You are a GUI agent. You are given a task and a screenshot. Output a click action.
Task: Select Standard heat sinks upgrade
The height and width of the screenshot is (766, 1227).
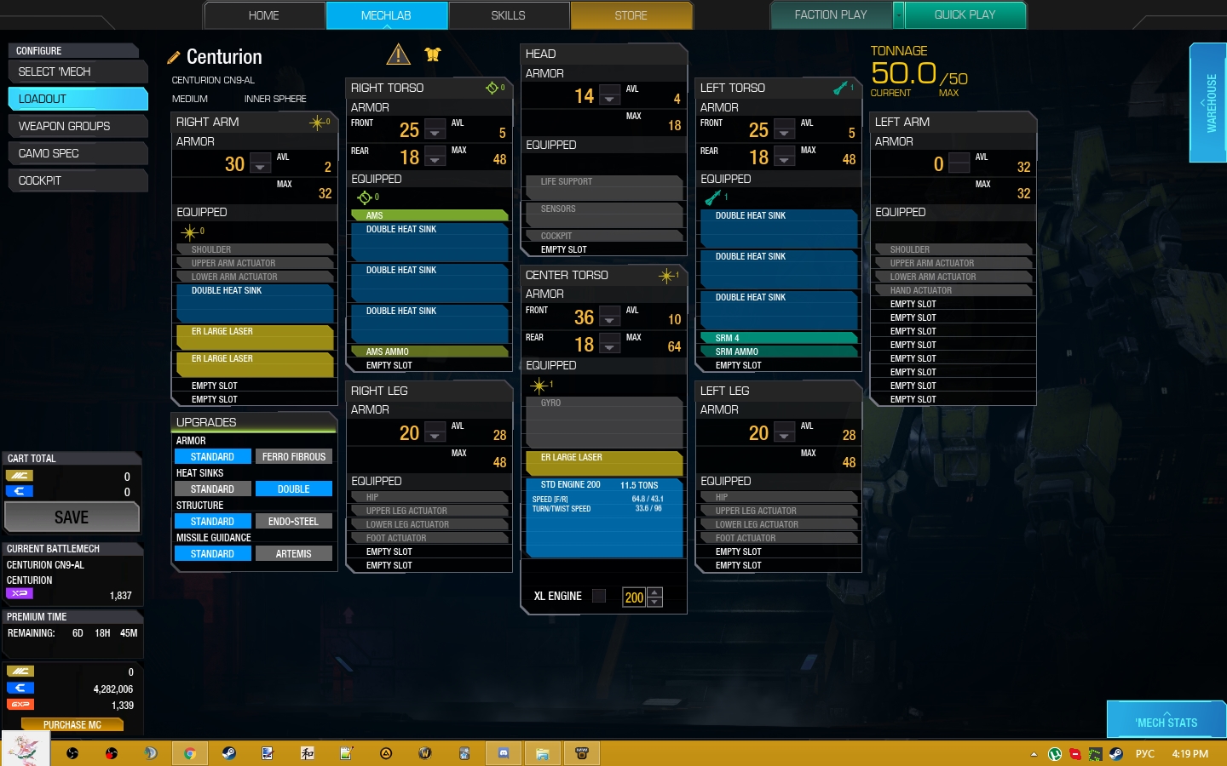[x=212, y=489]
